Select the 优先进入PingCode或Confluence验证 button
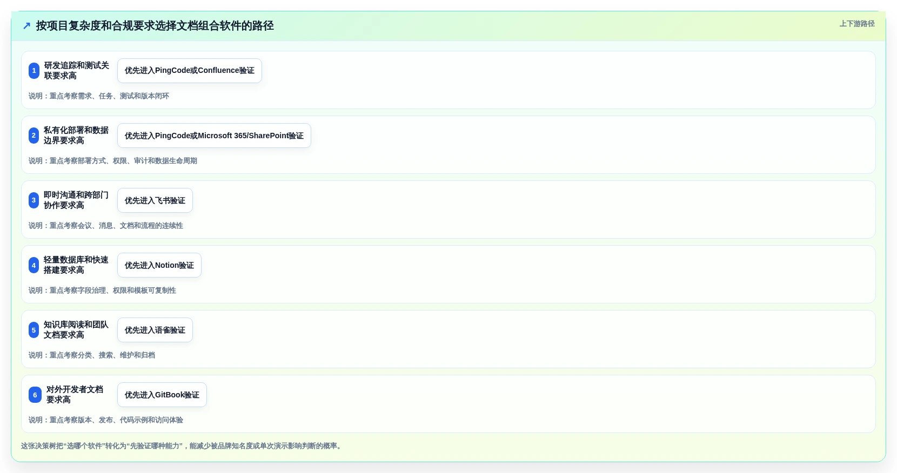The height and width of the screenshot is (473, 897). (x=190, y=71)
